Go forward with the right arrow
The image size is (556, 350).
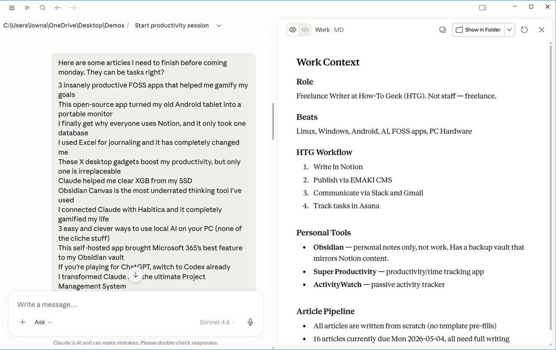pyautogui.click(x=73, y=8)
